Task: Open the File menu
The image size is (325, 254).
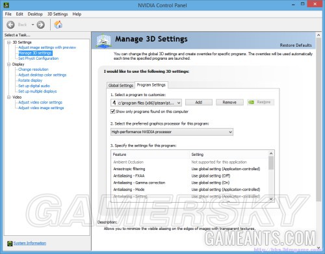Action: pos(8,14)
